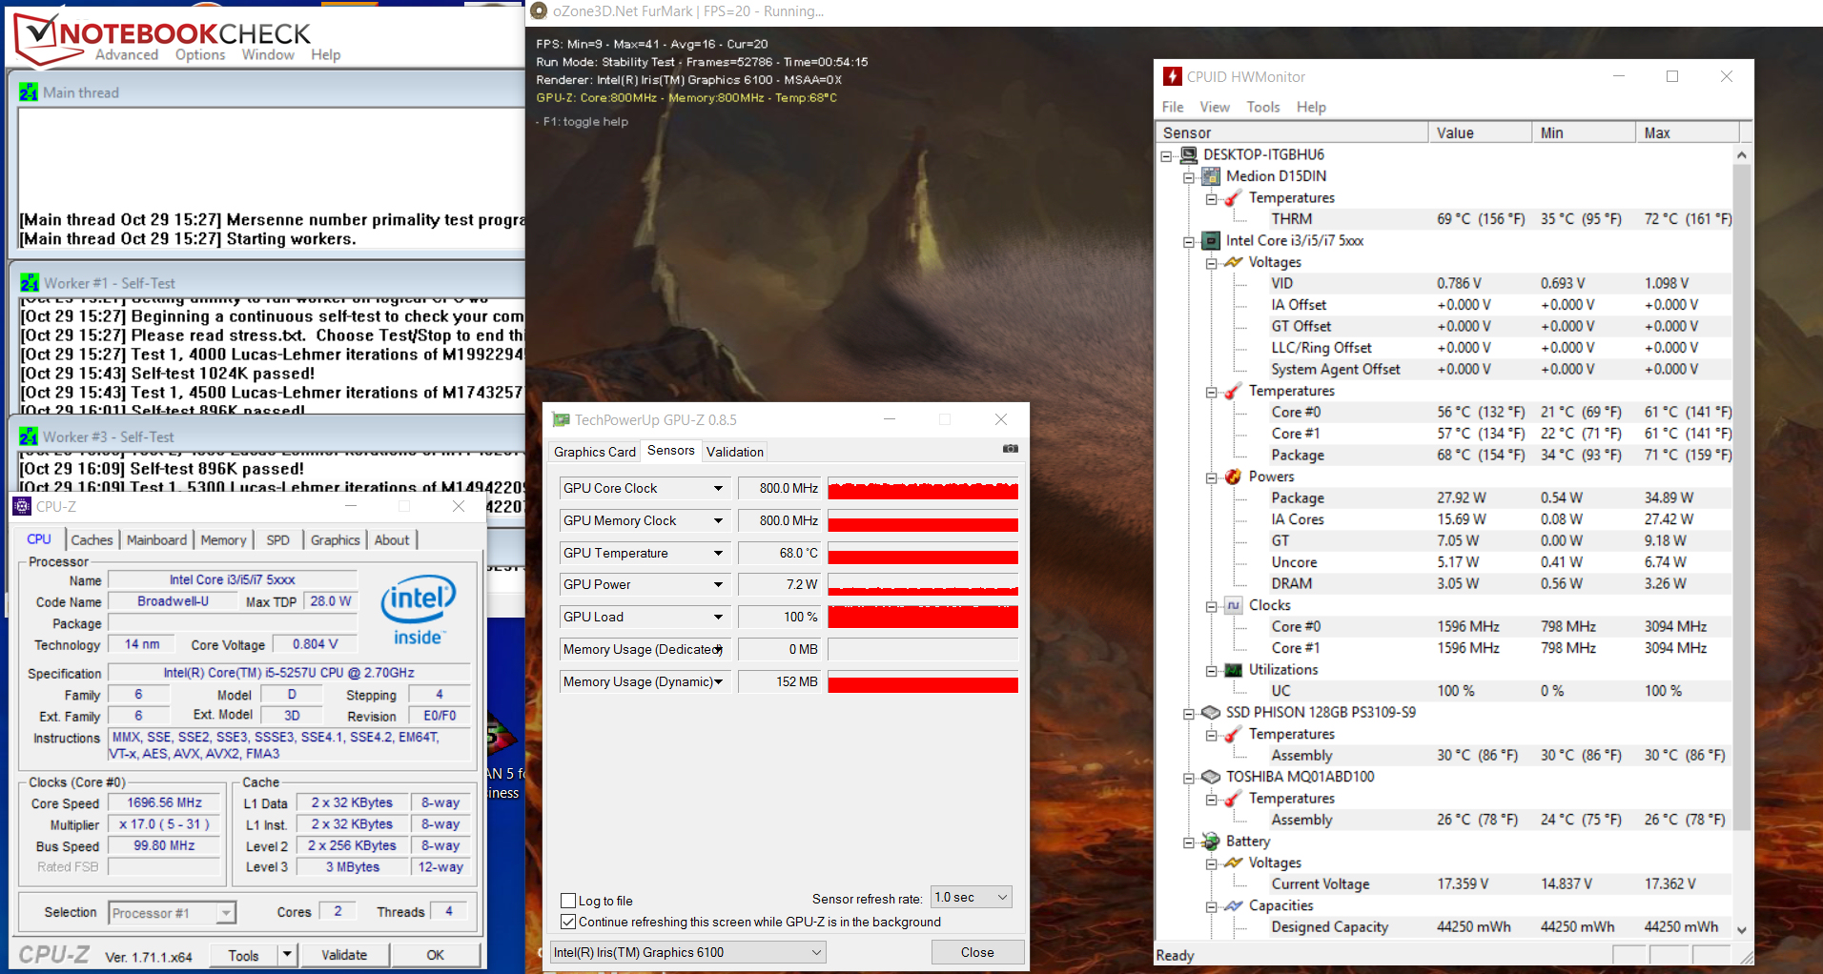Switch to the Mainboard tab in CPU-Z

click(x=156, y=540)
